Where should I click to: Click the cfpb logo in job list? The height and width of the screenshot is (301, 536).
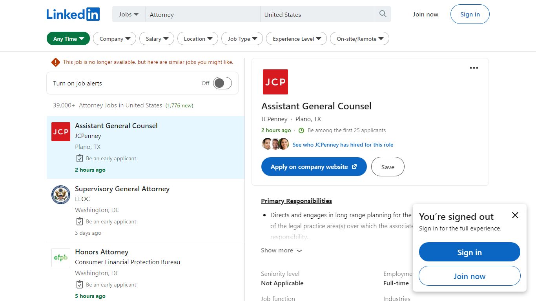click(61, 258)
